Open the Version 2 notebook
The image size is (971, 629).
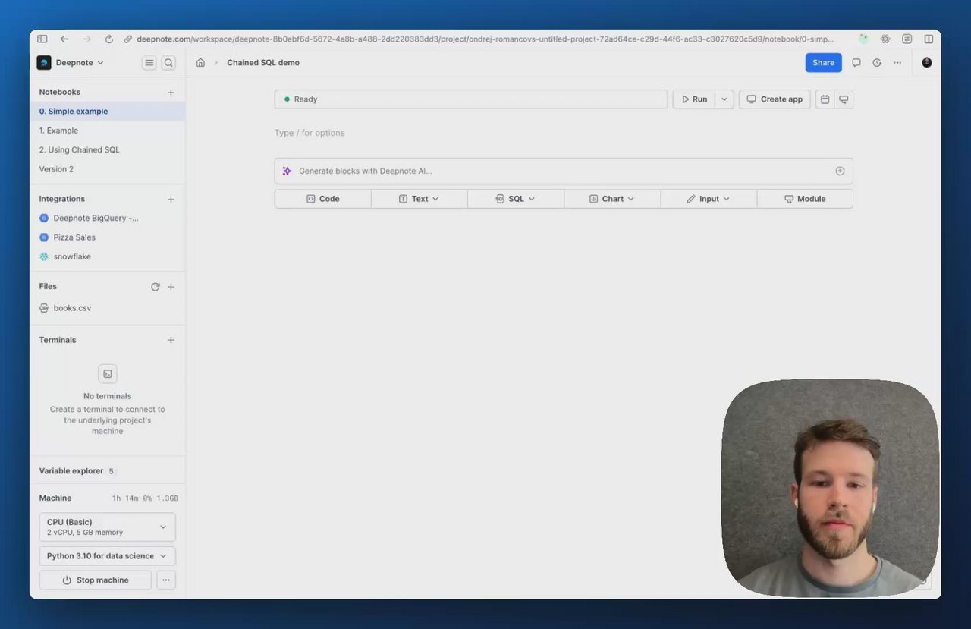click(x=108, y=169)
